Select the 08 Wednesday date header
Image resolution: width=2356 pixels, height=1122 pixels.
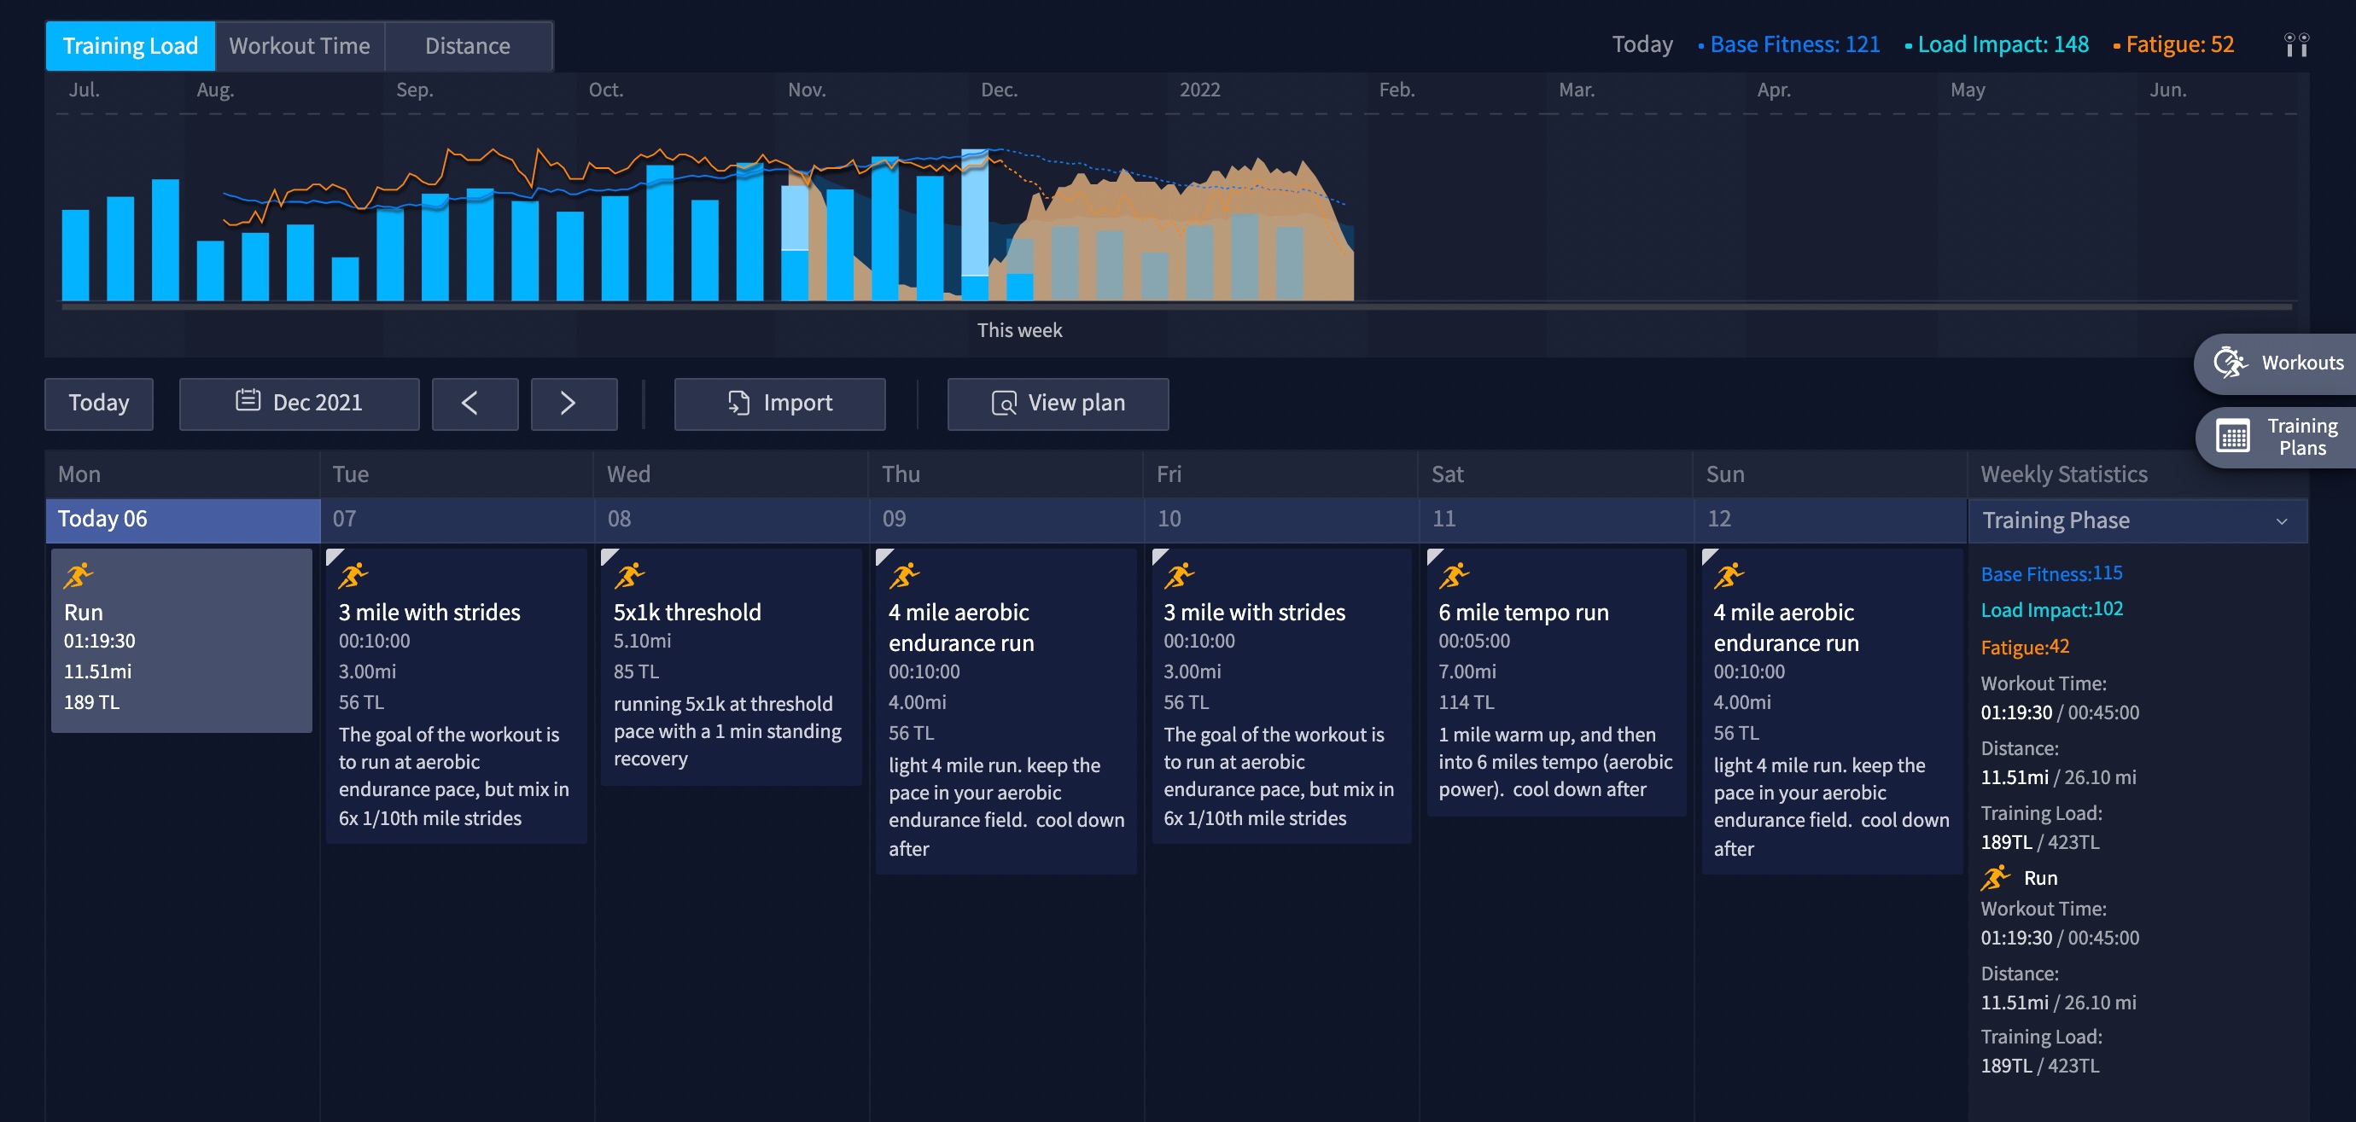[x=732, y=520]
